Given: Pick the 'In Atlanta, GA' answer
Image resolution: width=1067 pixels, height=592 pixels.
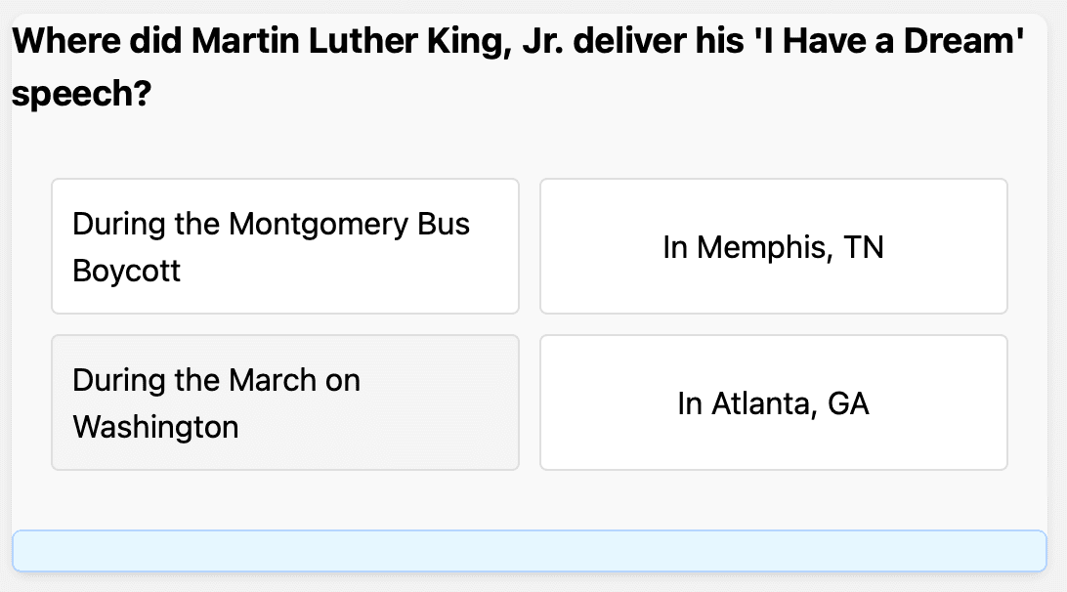Looking at the screenshot, I should (773, 402).
